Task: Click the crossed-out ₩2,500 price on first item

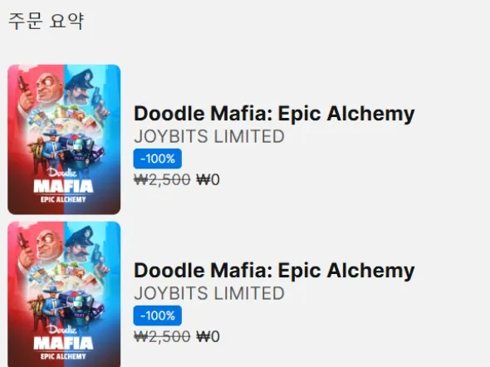Action: (x=162, y=180)
